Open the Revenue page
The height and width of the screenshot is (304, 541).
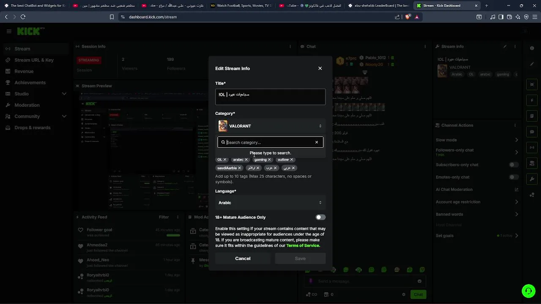tap(36, 71)
